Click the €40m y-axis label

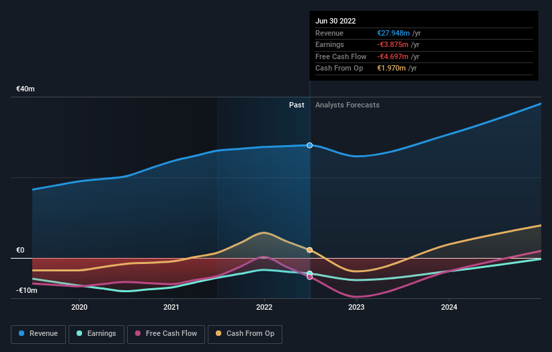coord(26,89)
